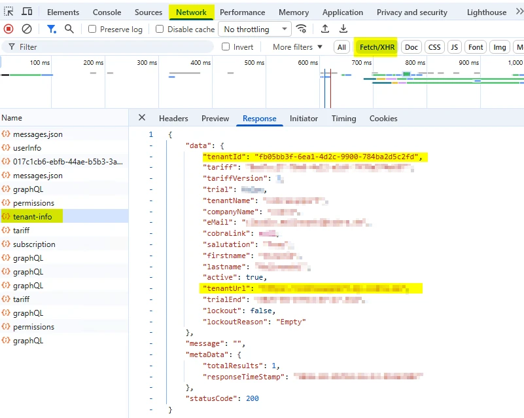This screenshot has width=524, height=418.
Task: Enable the Preserve log checkbox
Action: 92,29
